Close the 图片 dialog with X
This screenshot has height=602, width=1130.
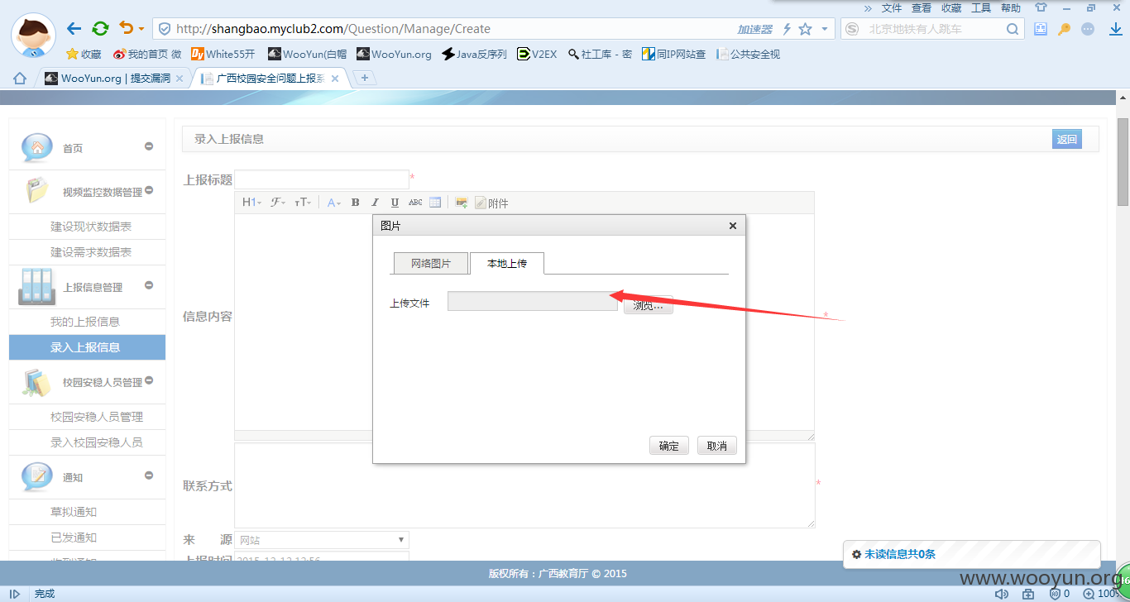(732, 226)
